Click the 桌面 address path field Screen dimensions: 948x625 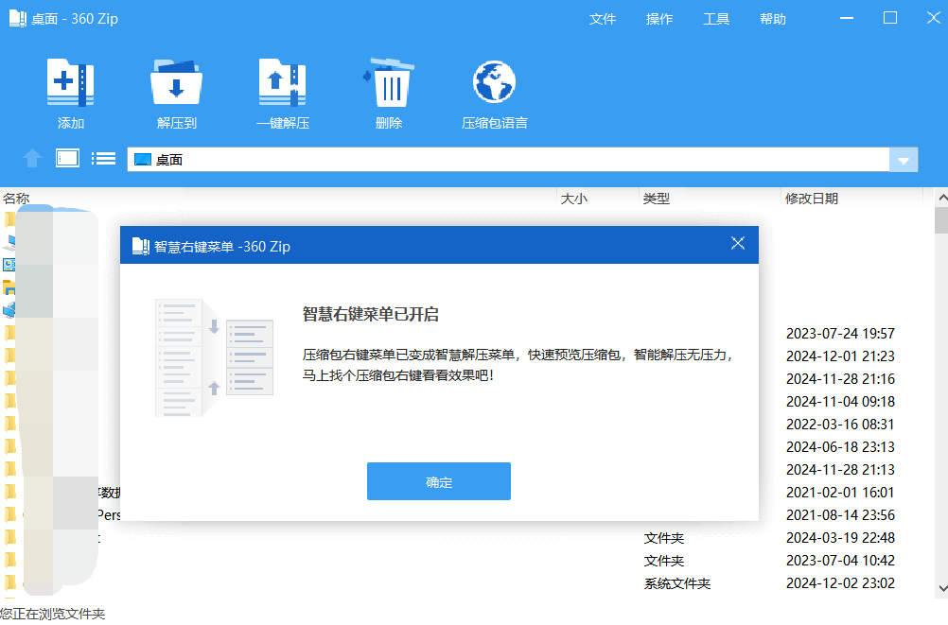click(x=508, y=160)
